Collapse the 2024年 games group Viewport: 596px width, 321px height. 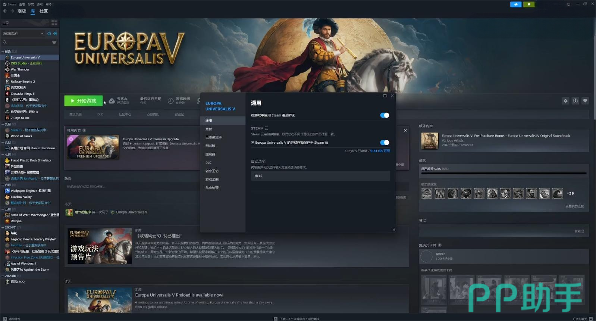click(x=3, y=227)
